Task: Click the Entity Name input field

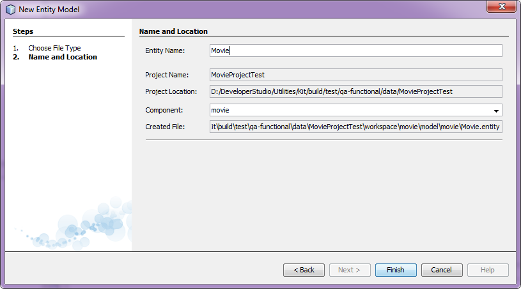Action: [356, 51]
